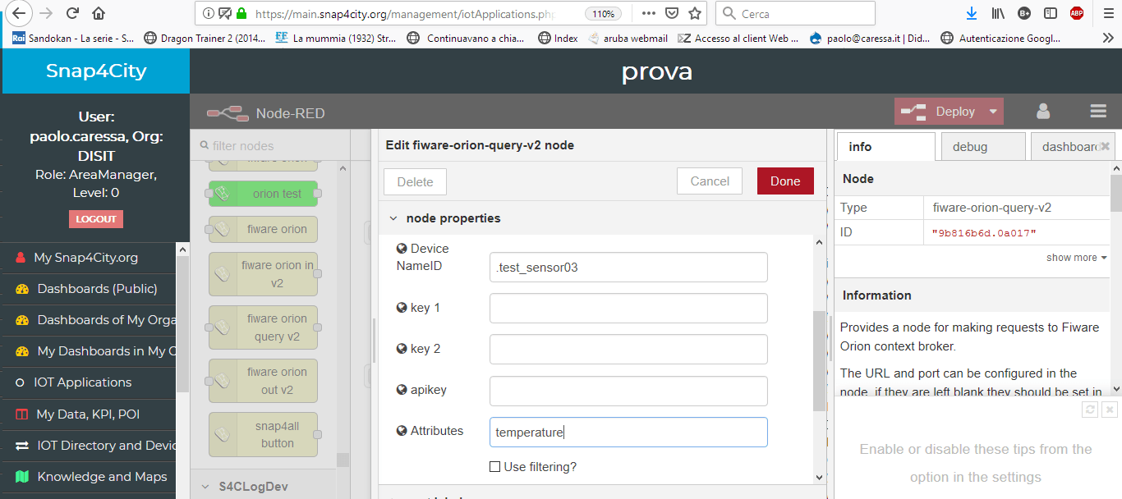This screenshot has width=1122, height=499.
Task: Open the Node-RED user profile icon
Action: [1043, 112]
